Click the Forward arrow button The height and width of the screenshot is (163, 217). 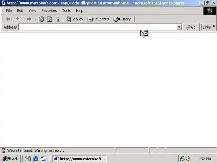pyautogui.click(x=29, y=19)
